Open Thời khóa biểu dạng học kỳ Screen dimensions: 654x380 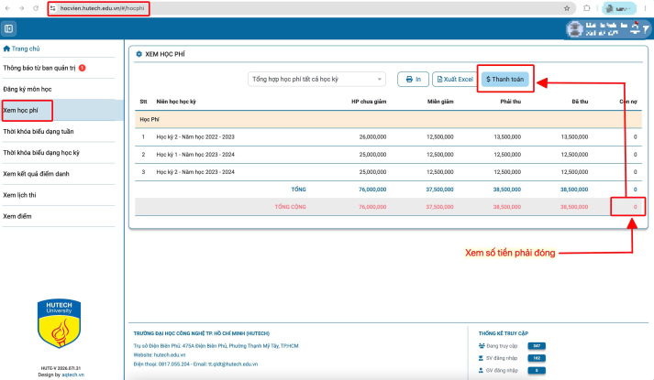(x=41, y=153)
